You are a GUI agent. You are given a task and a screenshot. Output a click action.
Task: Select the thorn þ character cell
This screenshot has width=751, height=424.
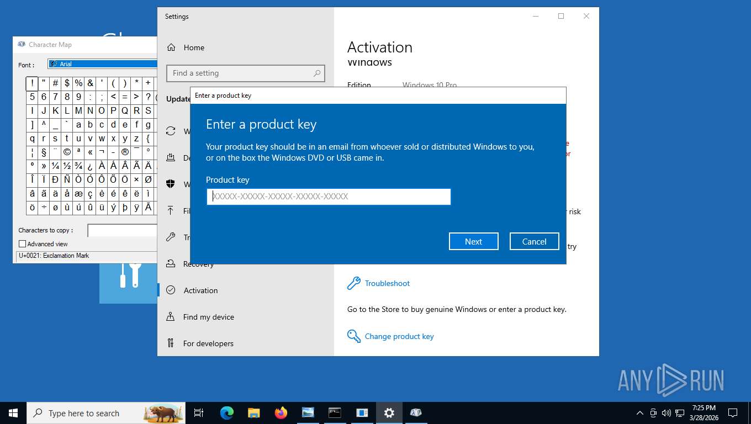click(x=125, y=208)
